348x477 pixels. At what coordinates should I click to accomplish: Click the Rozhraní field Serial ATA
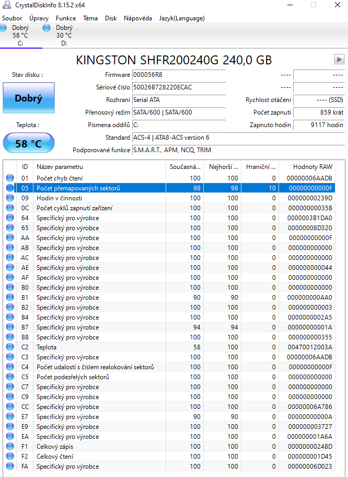click(179, 100)
